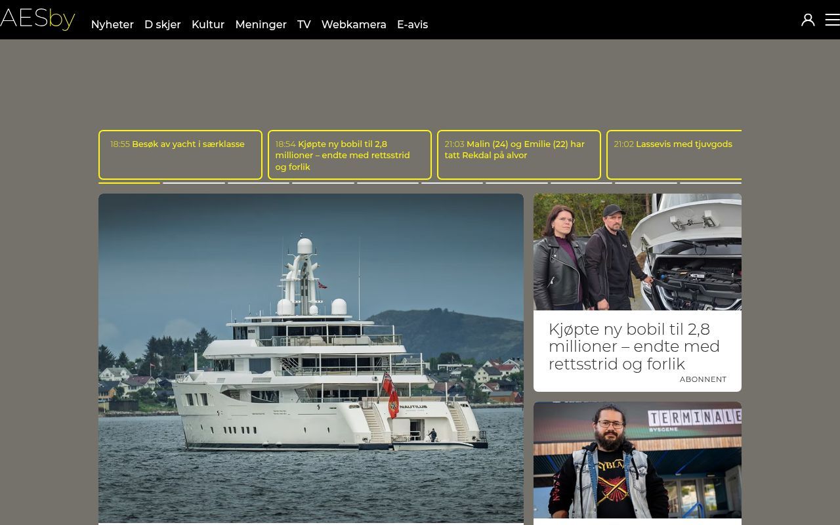840x525 pixels.
Task: Open the bearded man Terminalen article photo
Action: [x=637, y=461]
